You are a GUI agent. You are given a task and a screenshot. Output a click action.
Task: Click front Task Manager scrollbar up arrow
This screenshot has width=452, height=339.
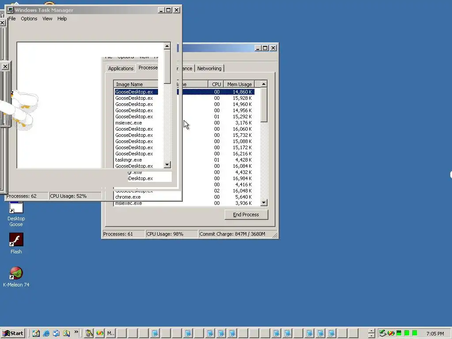167,46
